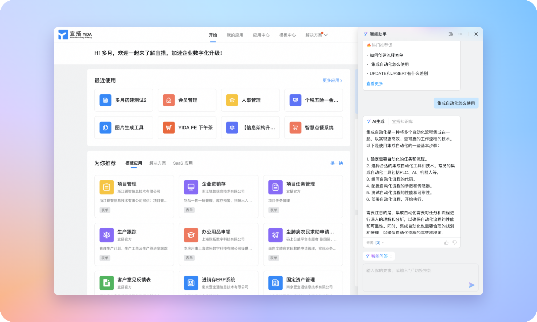The image size is (537, 322).
Task: Click the 表单 tag under 生产跟踪
Action: (x=105, y=258)
